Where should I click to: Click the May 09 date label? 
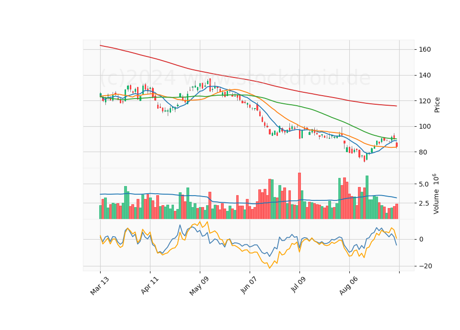click(199, 286)
